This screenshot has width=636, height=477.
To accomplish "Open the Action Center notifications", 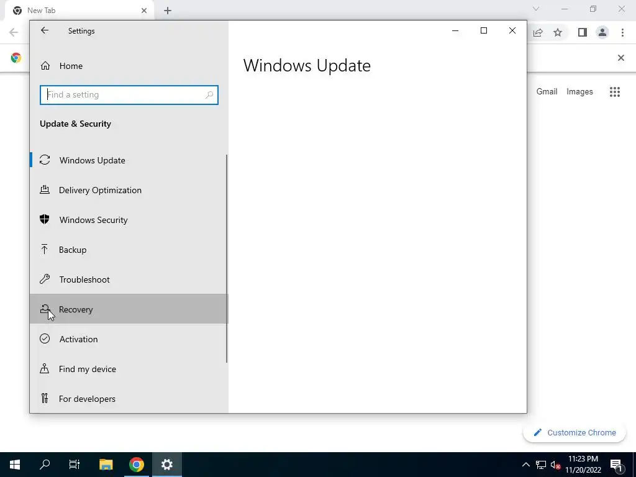I will (x=616, y=465).
